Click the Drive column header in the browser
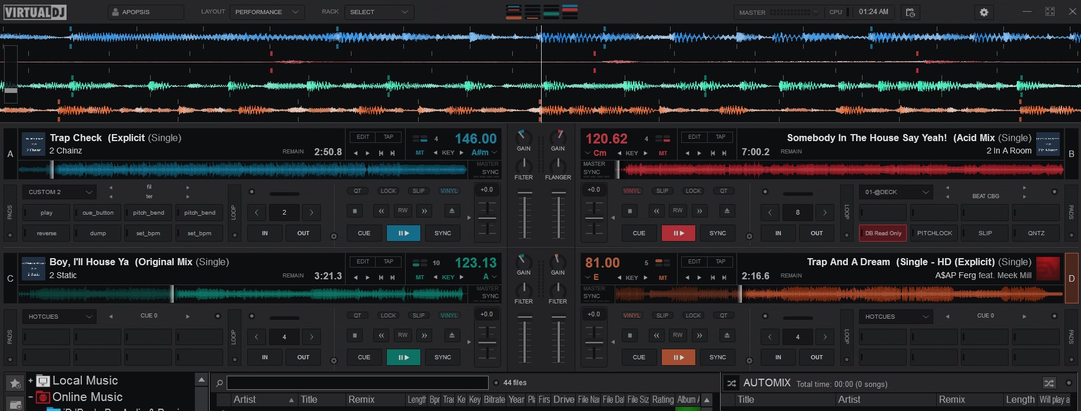 click(x=563, y=400)
